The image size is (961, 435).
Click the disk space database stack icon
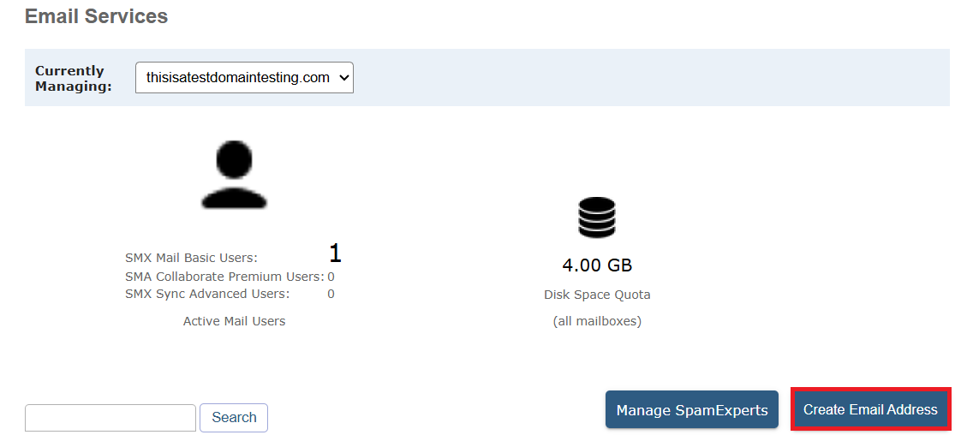coord(597,217)
